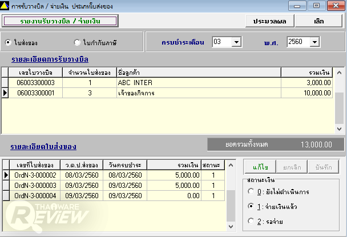Select bill number 06003300003
Screen dimensions: 347x237
coord(35,83)
